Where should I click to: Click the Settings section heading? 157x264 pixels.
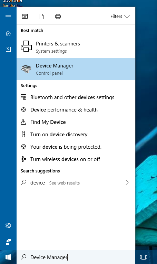point(29,85)
